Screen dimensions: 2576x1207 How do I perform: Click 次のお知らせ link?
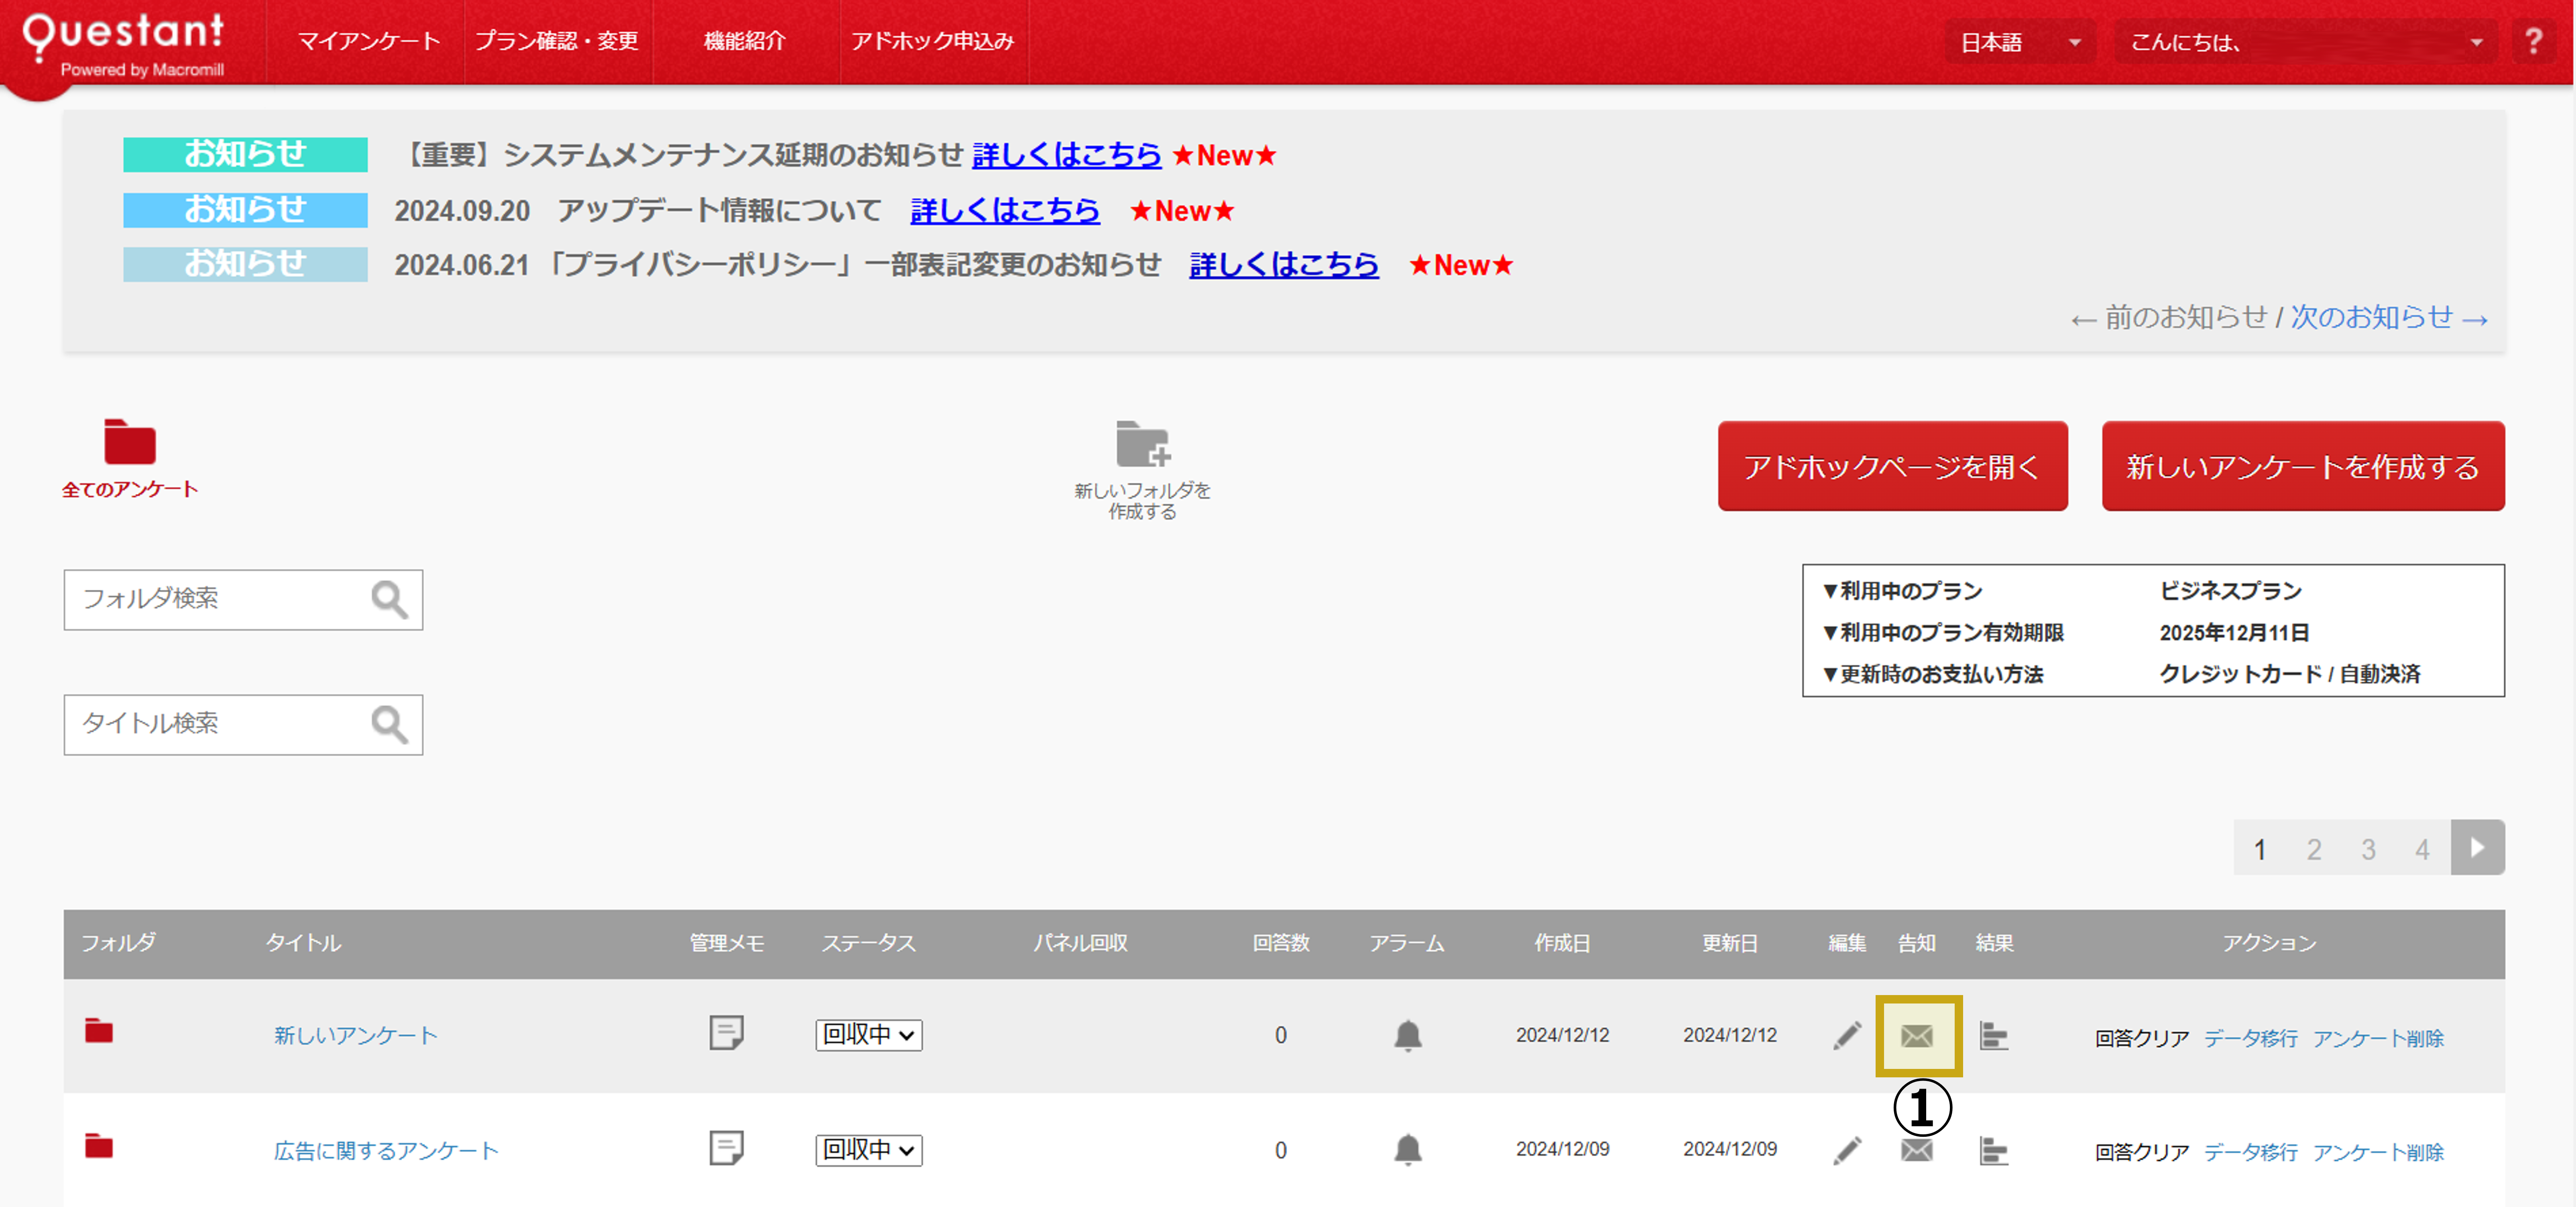(2388, 318)
